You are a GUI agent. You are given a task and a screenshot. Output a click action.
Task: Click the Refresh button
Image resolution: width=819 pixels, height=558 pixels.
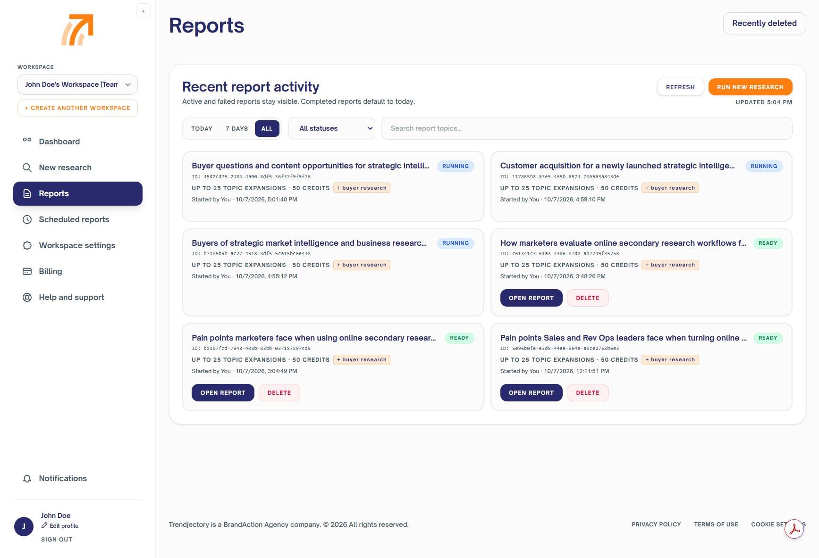click(680, 87)
